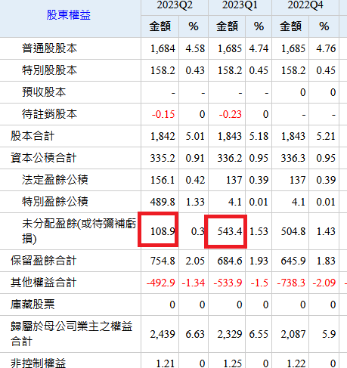This screenshot has height=368, width=347.
Task: Select the red -0.23 value
Action: pos(231,114)
